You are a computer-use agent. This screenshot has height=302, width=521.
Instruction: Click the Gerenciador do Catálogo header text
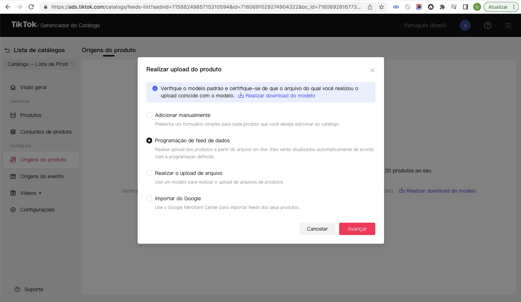coord(70,25)
